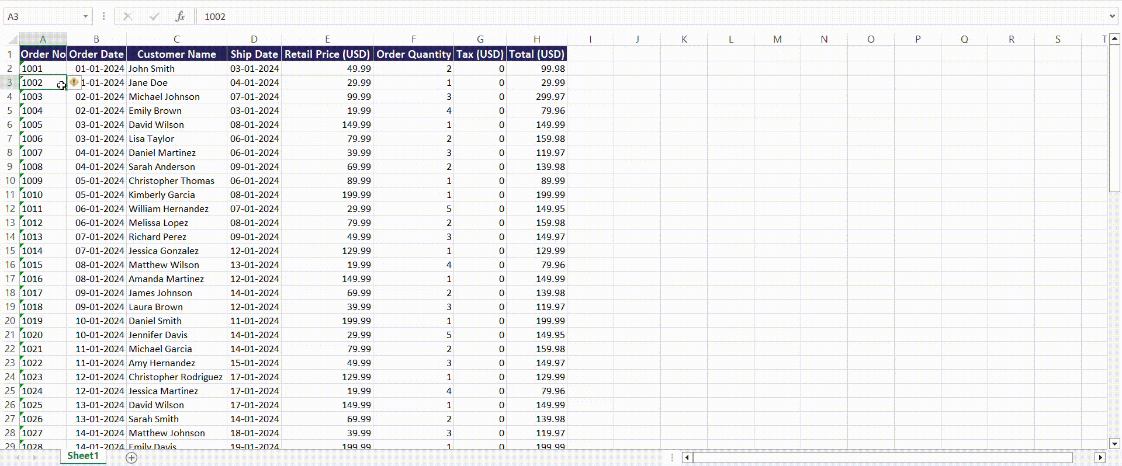Click the Name Box showing A3
This screenshot has height=466, width=1122.
[42, 16]
